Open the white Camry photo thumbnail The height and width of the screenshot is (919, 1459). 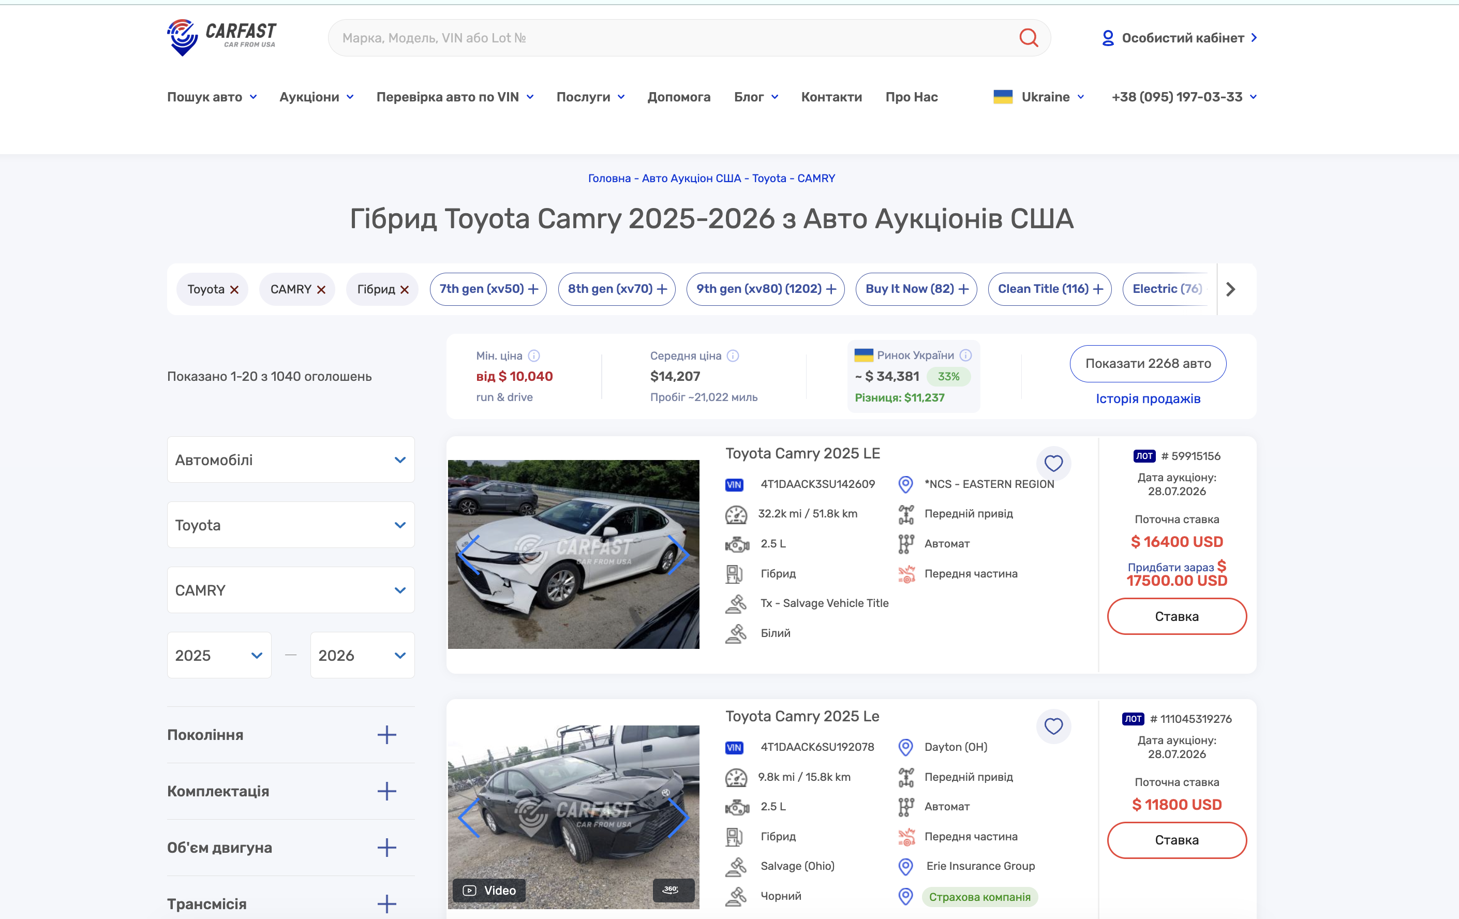[573, 554]
